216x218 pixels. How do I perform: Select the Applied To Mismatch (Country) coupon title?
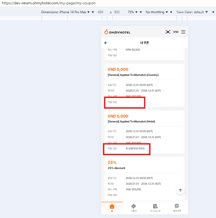(133, 75)
